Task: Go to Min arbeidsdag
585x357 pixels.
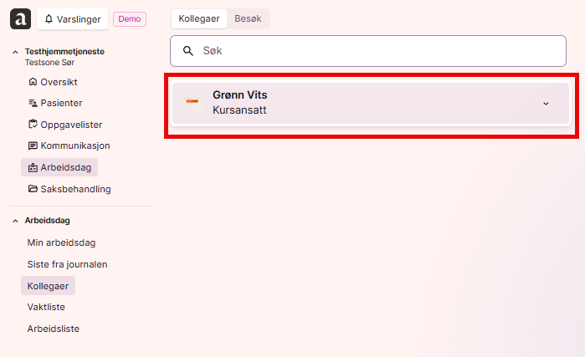Action: coord(61,242)
